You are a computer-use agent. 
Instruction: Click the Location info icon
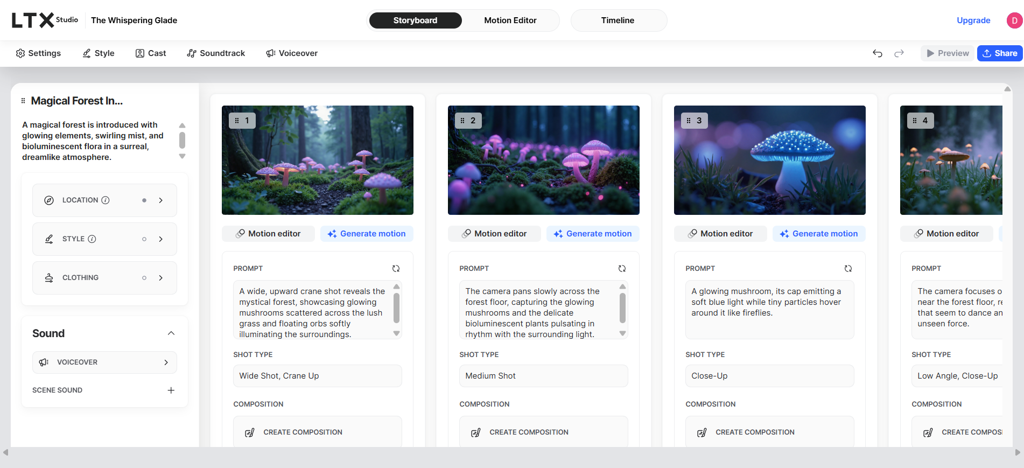[x=106, y=200]
